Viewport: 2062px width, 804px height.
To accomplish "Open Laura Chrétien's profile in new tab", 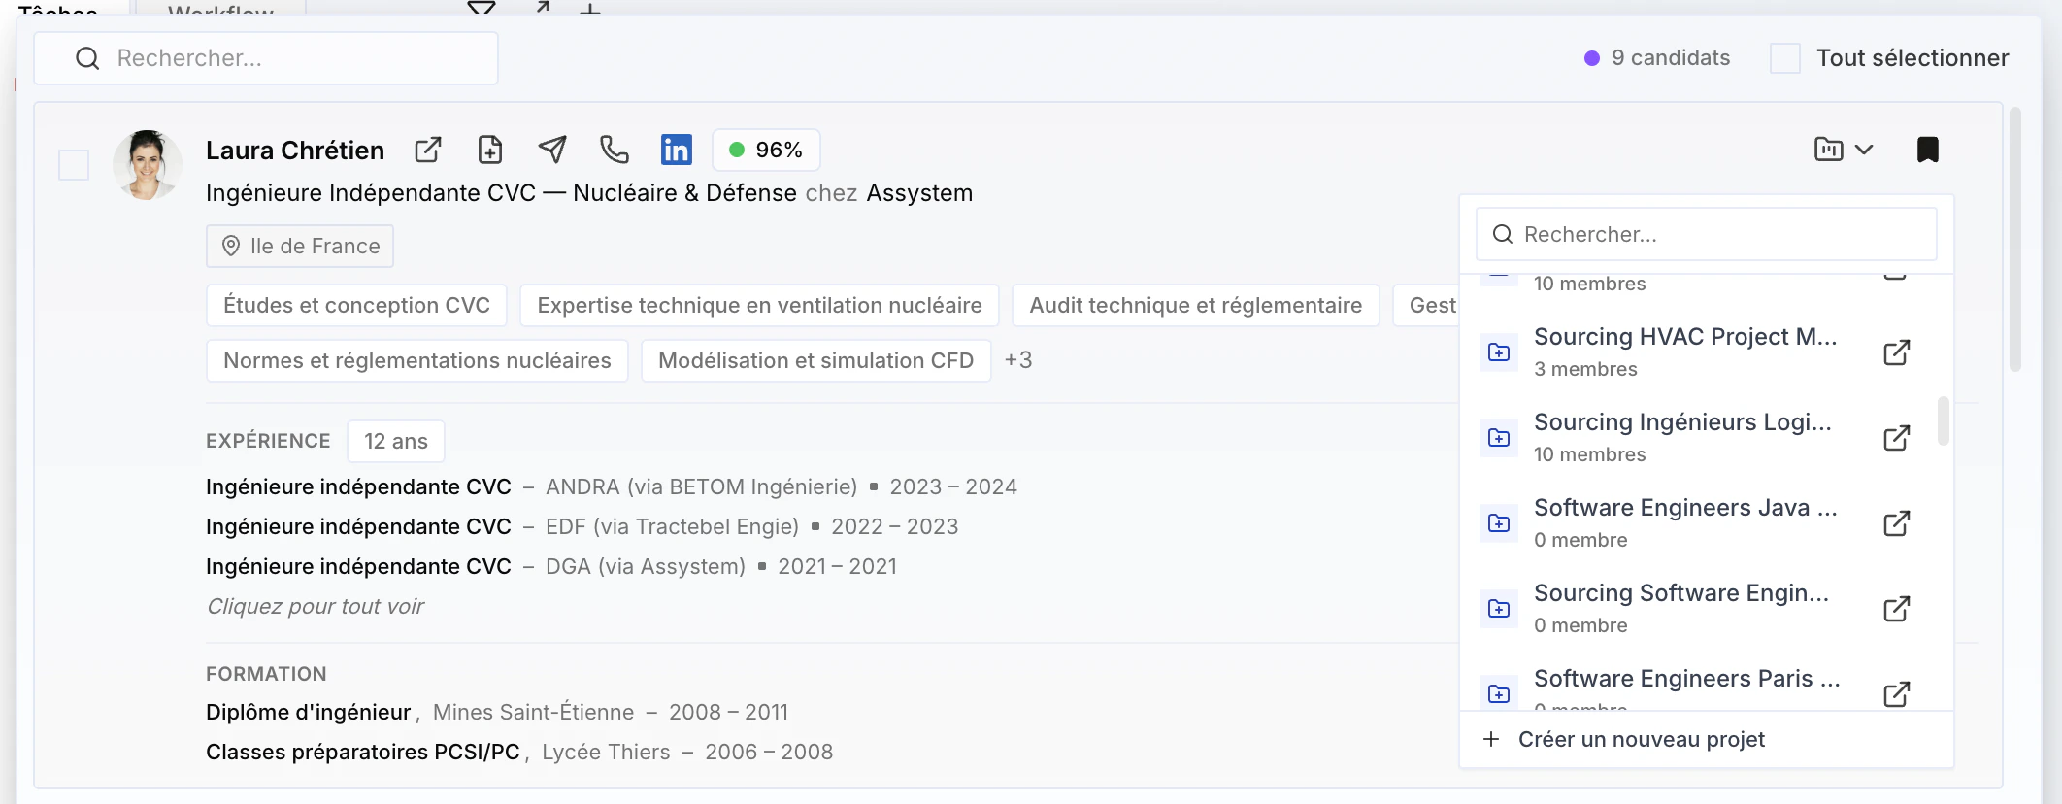I will (428, 150).
